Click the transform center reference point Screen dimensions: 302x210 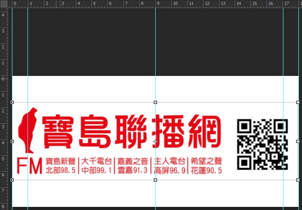pos(155,141)
